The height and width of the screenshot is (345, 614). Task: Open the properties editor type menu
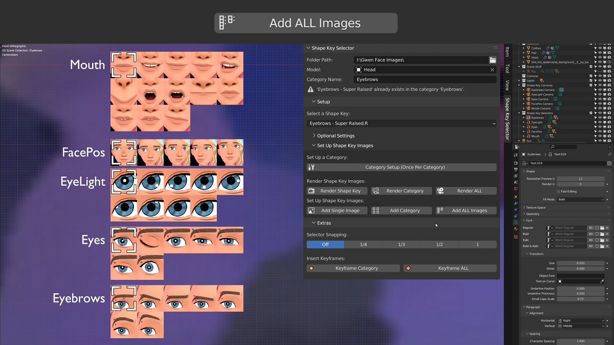pos(517,147)
